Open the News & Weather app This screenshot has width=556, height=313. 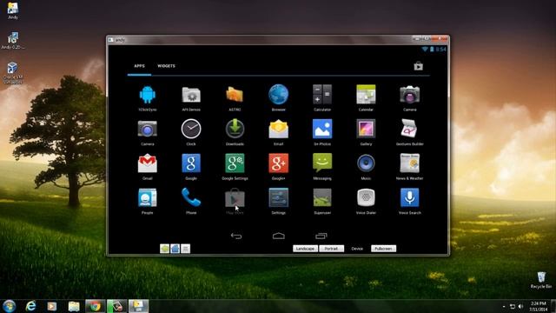pyautogui.click(x=409, y=163)
